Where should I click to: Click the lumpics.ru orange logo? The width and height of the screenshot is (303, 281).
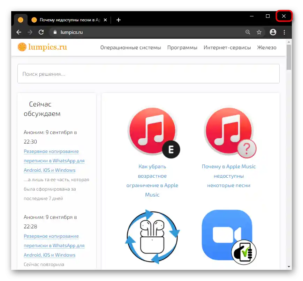pos(42,47)
